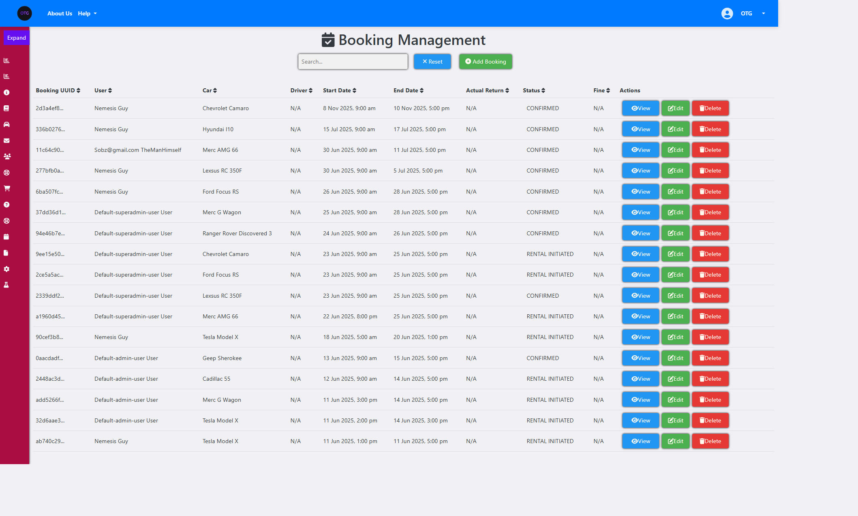This screenshot has width=858, height=516.
Task: Expand the OTG account dropdown
Action: [753, 13]
